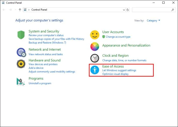
Task: Open Backup and Restore (Windows 7)
Action: point(47,43)
